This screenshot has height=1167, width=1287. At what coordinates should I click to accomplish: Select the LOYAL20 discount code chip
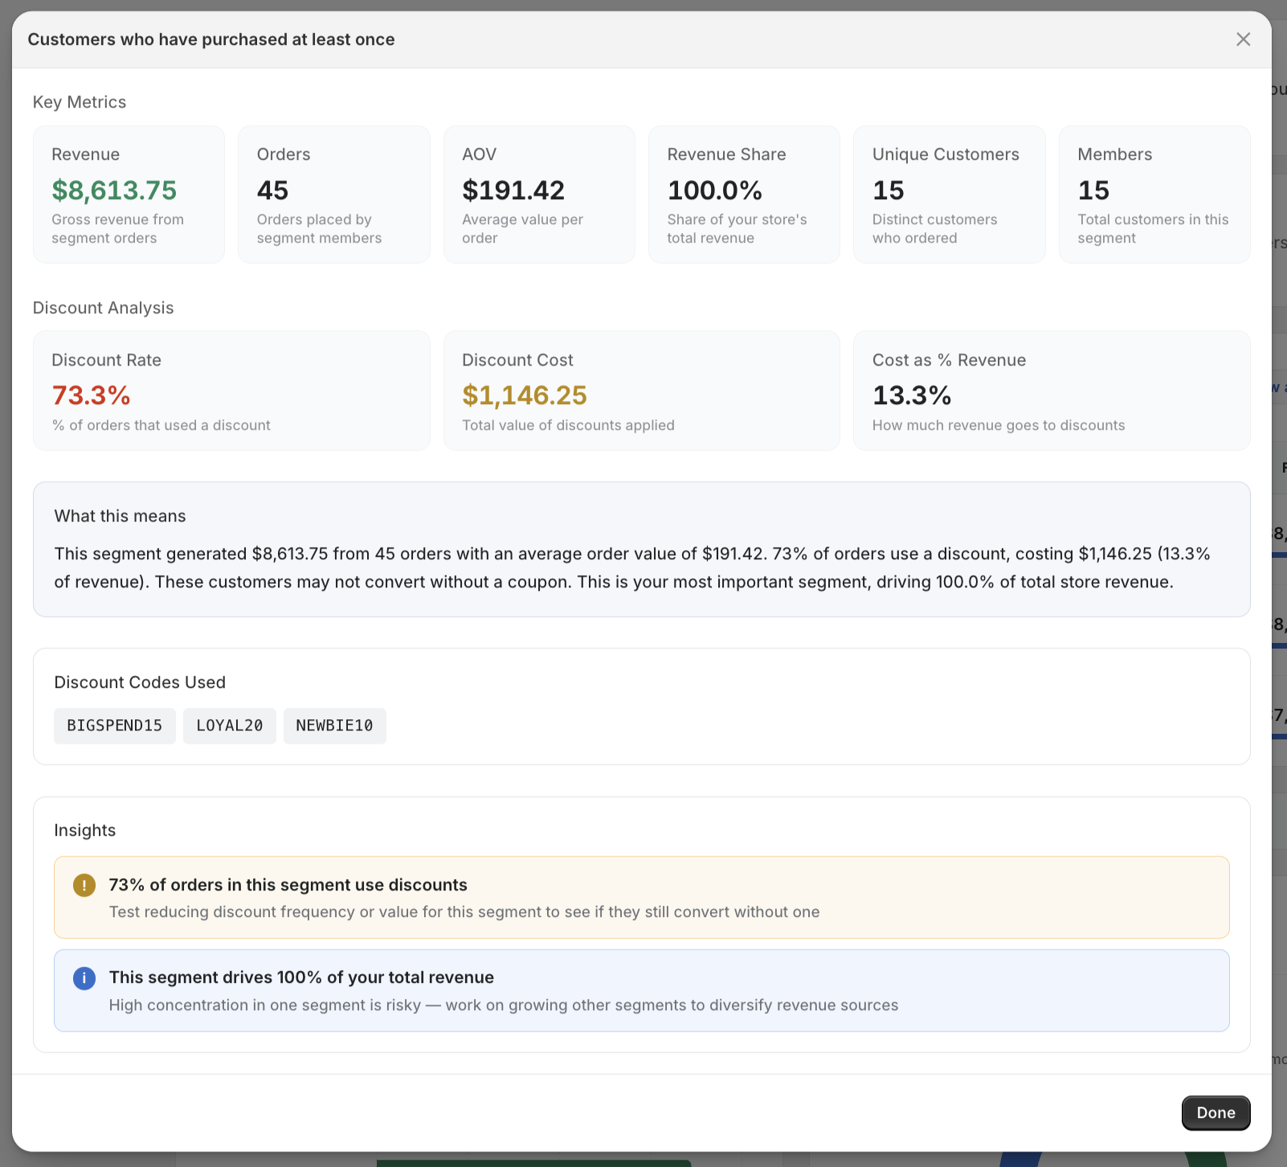229,725
